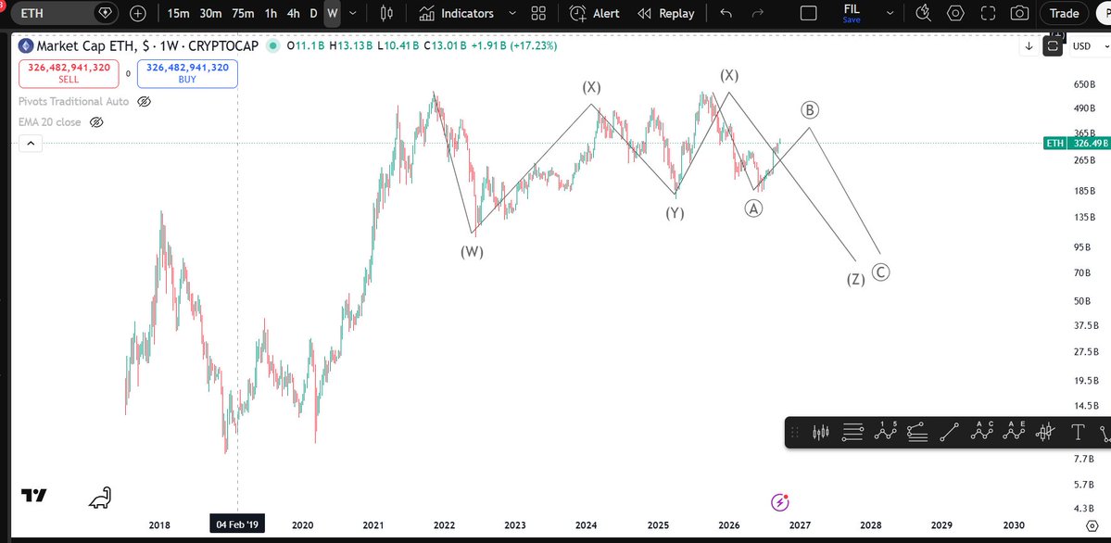Image resolution: width=1111 pixels, height=543 pixels.
Task: Open the quick search lightning magnifier icon
Action: [x=923, y=13]
